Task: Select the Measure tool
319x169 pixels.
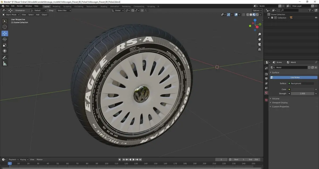Action: coord(5,64)
